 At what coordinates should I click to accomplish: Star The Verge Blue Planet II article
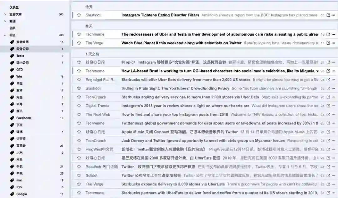pyautogui.click(x=79, y=43)
